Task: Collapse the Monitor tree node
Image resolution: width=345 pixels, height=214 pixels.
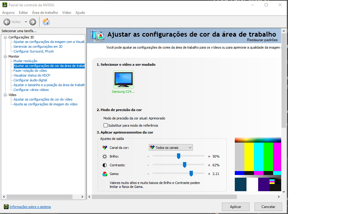Action: (5, 56)
